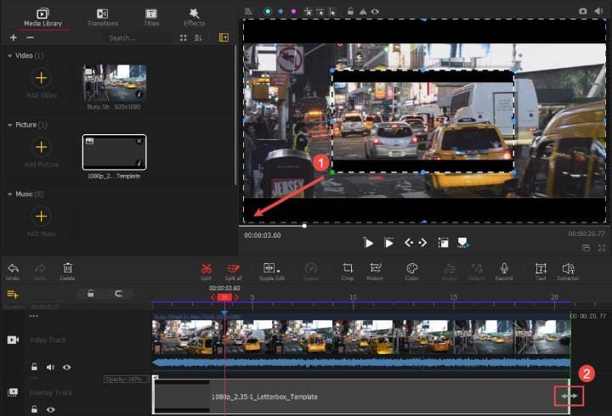Toggle Video Track visibility eye

pos(66,368)
